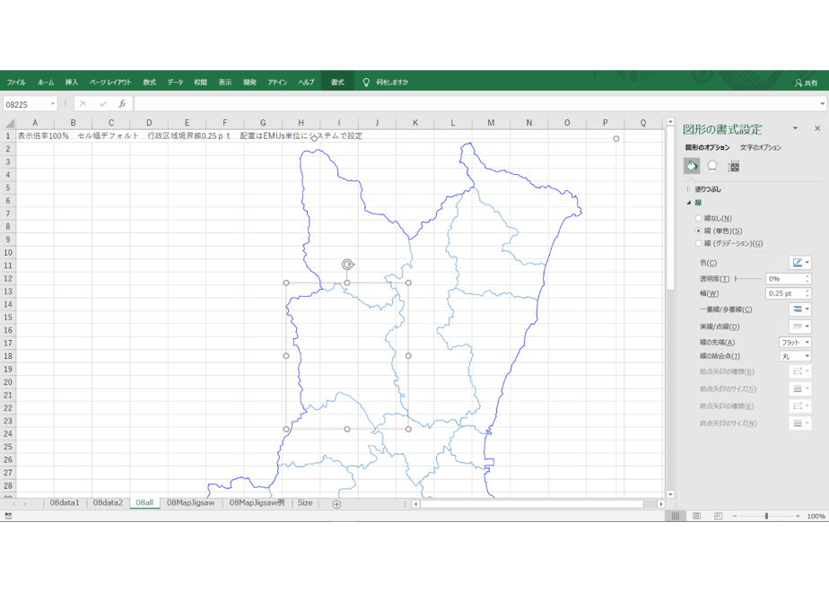This screenshot has width=829, height=592.
Task: Select the 線 (単色)(S) radio option
Action: (x=698, y=231)
